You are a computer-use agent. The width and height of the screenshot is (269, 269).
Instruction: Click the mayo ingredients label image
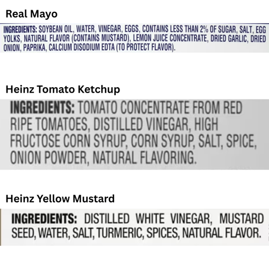[x=134, y=38]
